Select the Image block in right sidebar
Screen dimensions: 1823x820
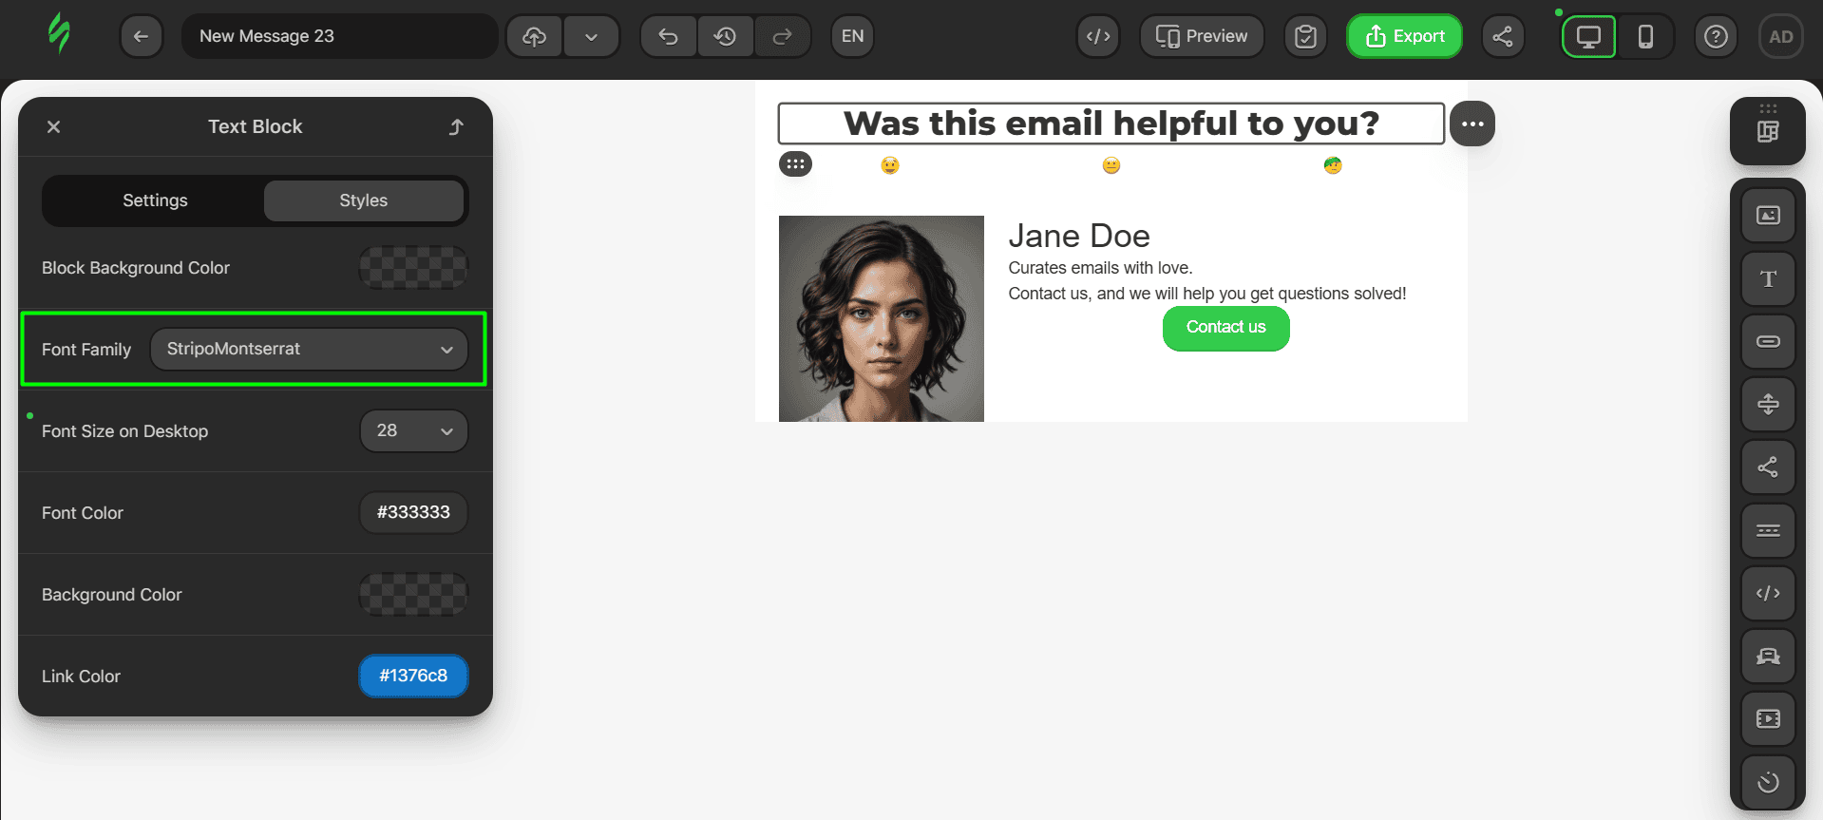(x=1767, y=216)
